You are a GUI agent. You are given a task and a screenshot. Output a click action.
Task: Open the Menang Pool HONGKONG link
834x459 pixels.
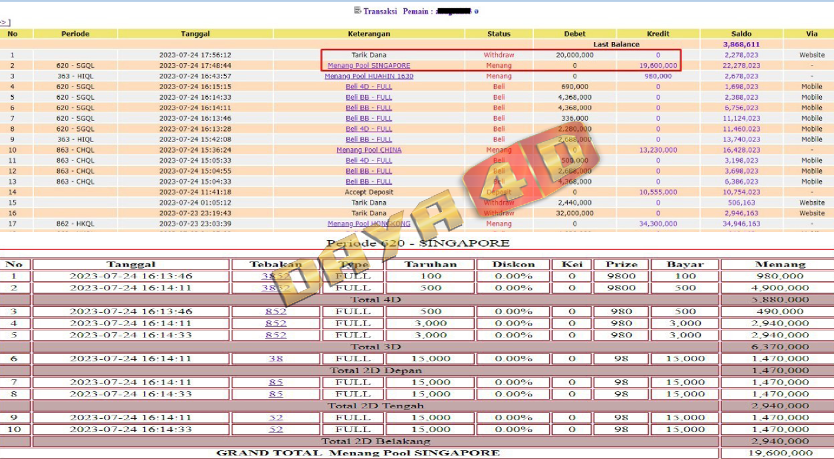pos(369,224)
